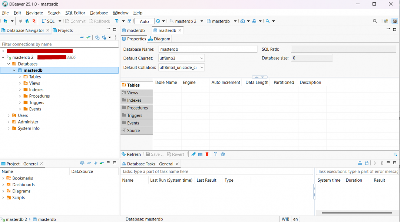Collapse the Databases node in navigator tree
Screen dimensions: 400x222
tap(9, 64)
